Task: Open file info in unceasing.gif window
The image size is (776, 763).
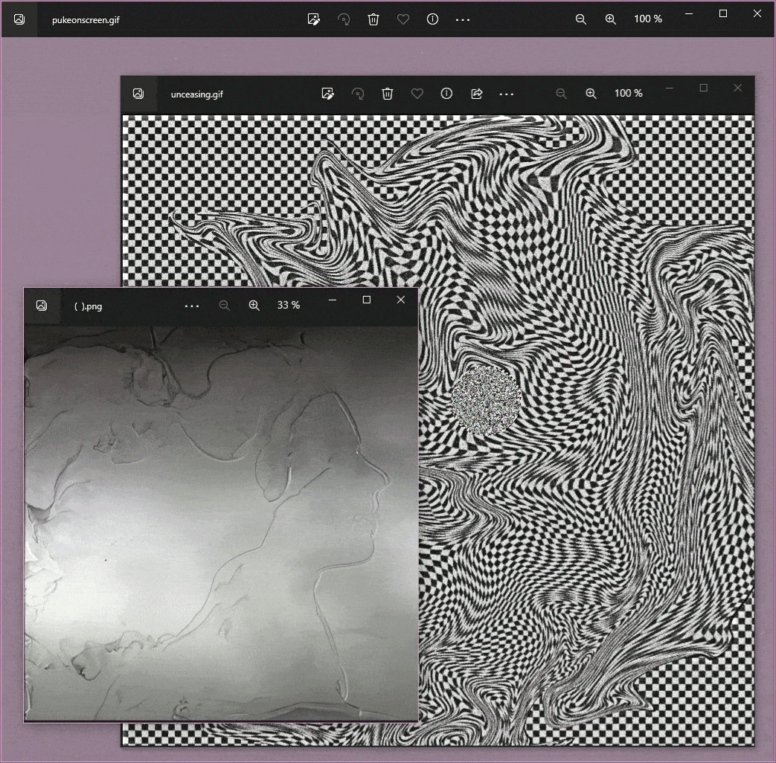Action: (446, 94)
